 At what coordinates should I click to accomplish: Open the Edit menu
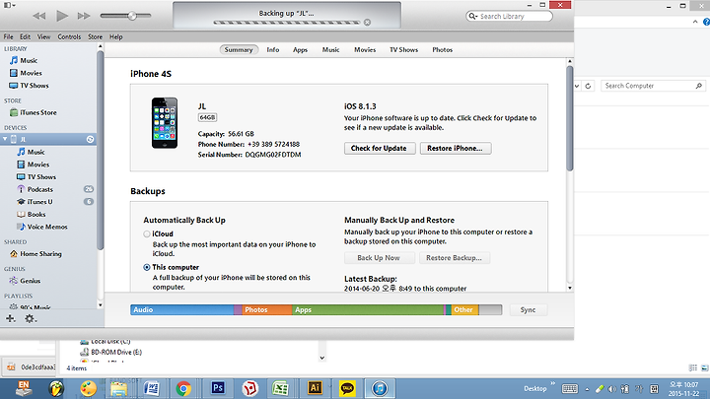coord(25,36)
